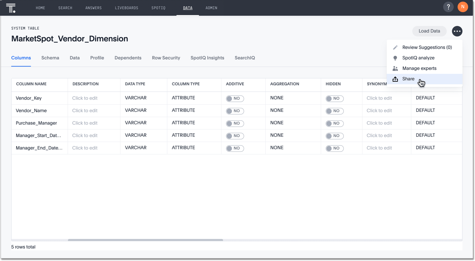
Task: Open Data Type dropdown for Vendor_Key
Action: (x=135, y=98)
